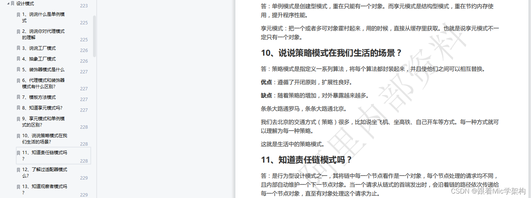Screen dimensions: 531x198
Task: Click bookmark icon for 9、享元模式和单例模式的区别
Action: coord(18,119)
